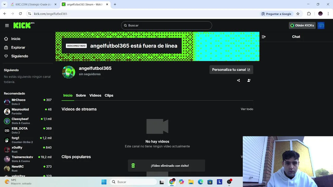Click Preguntar a Google button
The width and height of the screenshot is (333, 187).
tap(276, 14)
